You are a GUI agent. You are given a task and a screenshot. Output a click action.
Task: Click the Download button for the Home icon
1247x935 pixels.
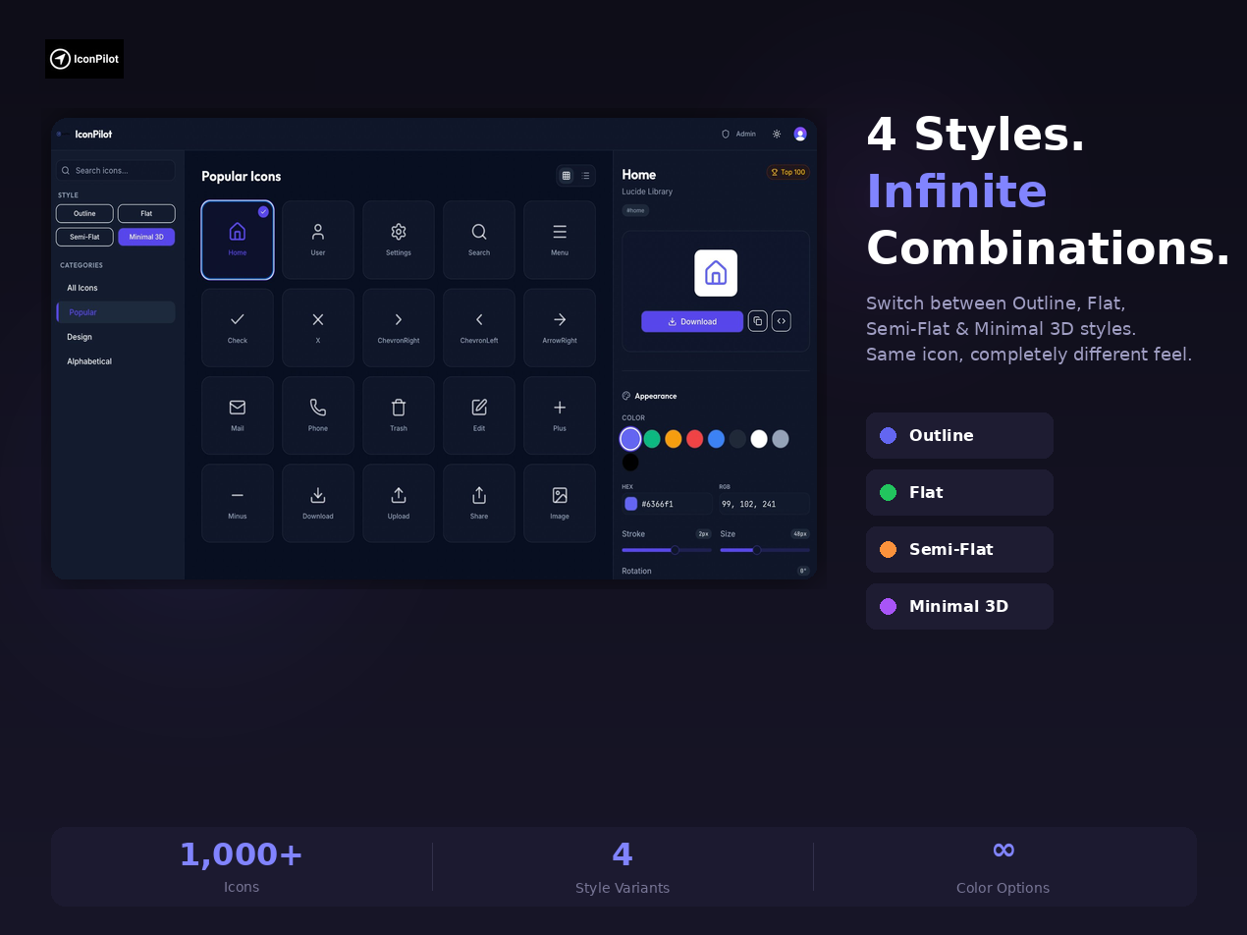click(692, 321)
